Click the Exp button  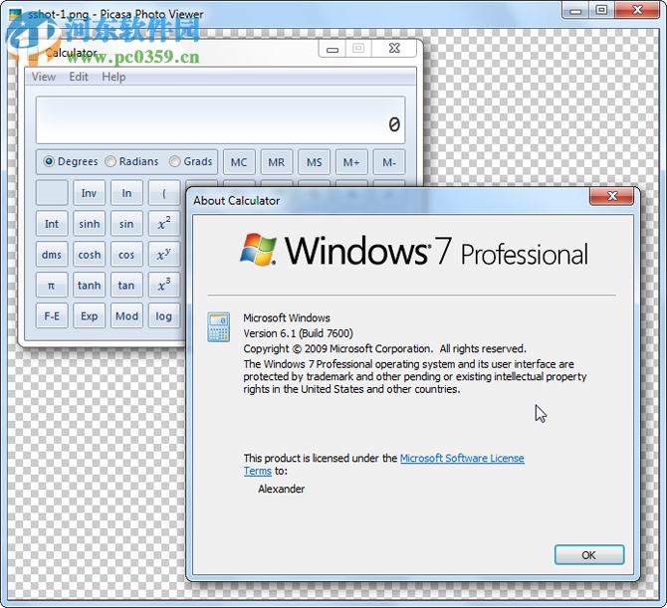[x=89, y=315]
